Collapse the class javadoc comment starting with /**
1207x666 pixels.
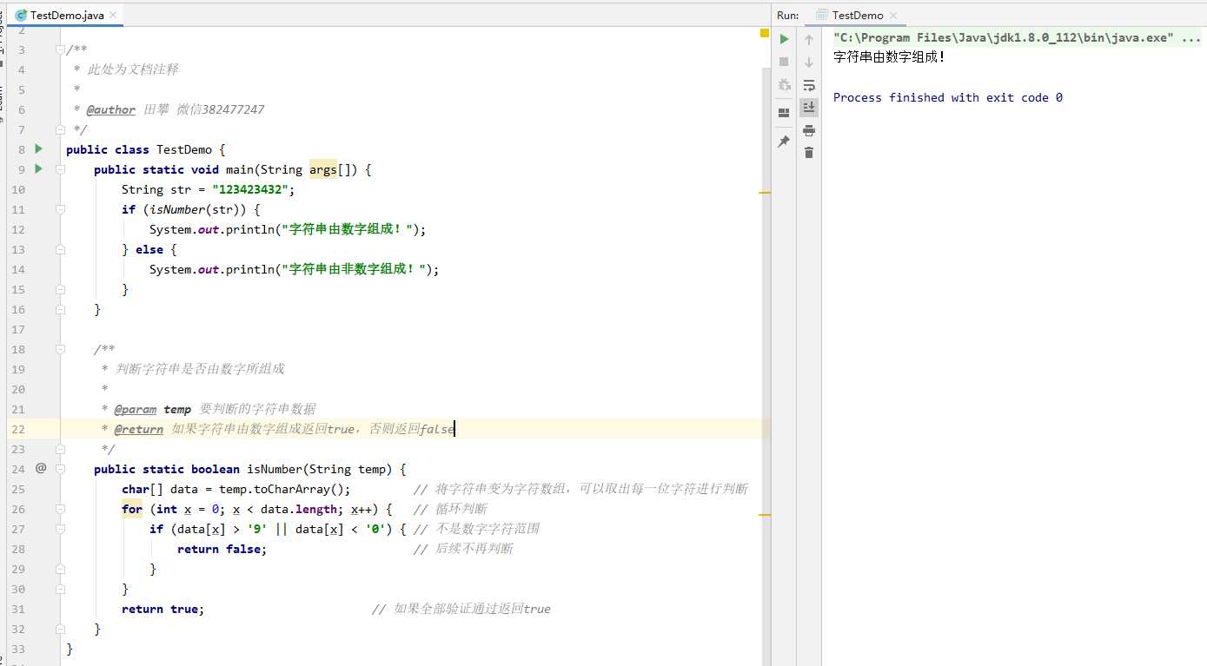point(61,49)
